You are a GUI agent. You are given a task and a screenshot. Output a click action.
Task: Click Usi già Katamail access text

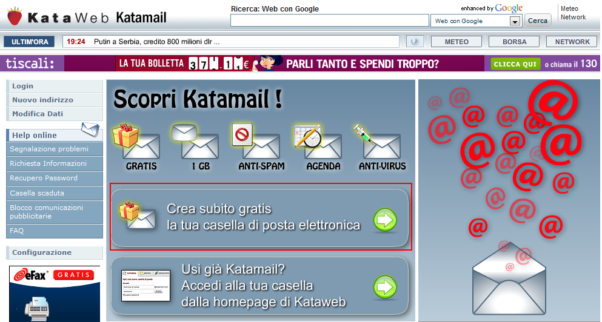tap(264, 286)
